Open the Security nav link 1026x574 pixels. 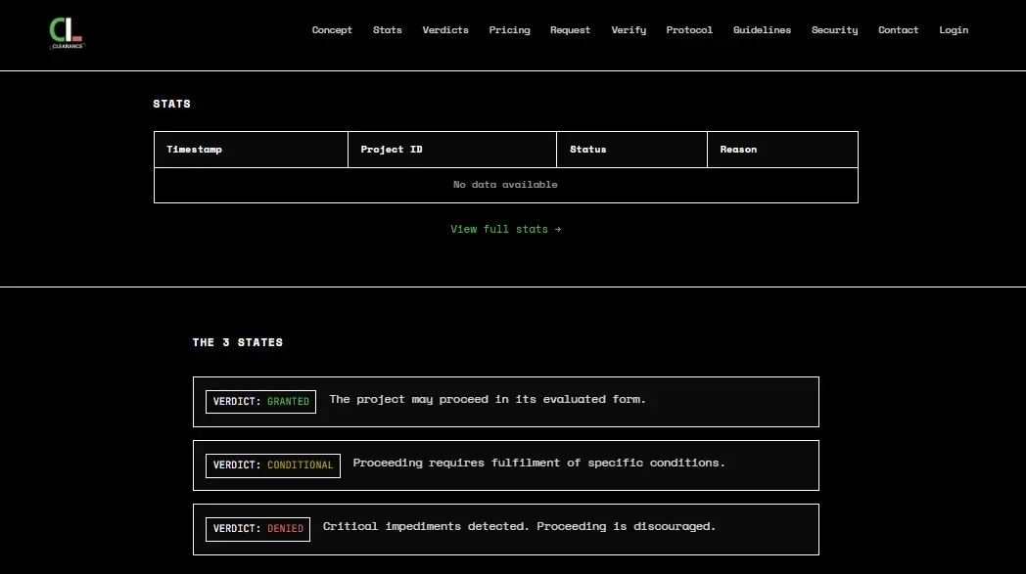point(834,30)
